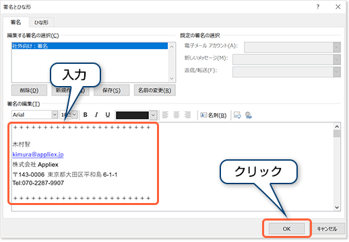This screenshot has width=349, height=242.
Task: Open the font size dropdown
Action: click(x=75, y=115)
